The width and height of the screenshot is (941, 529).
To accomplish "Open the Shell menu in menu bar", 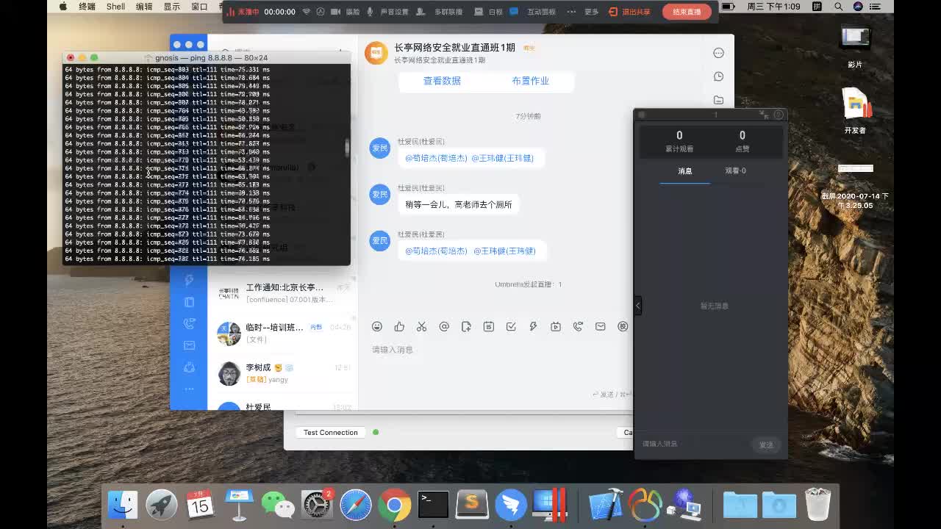I will coord(115,7).
